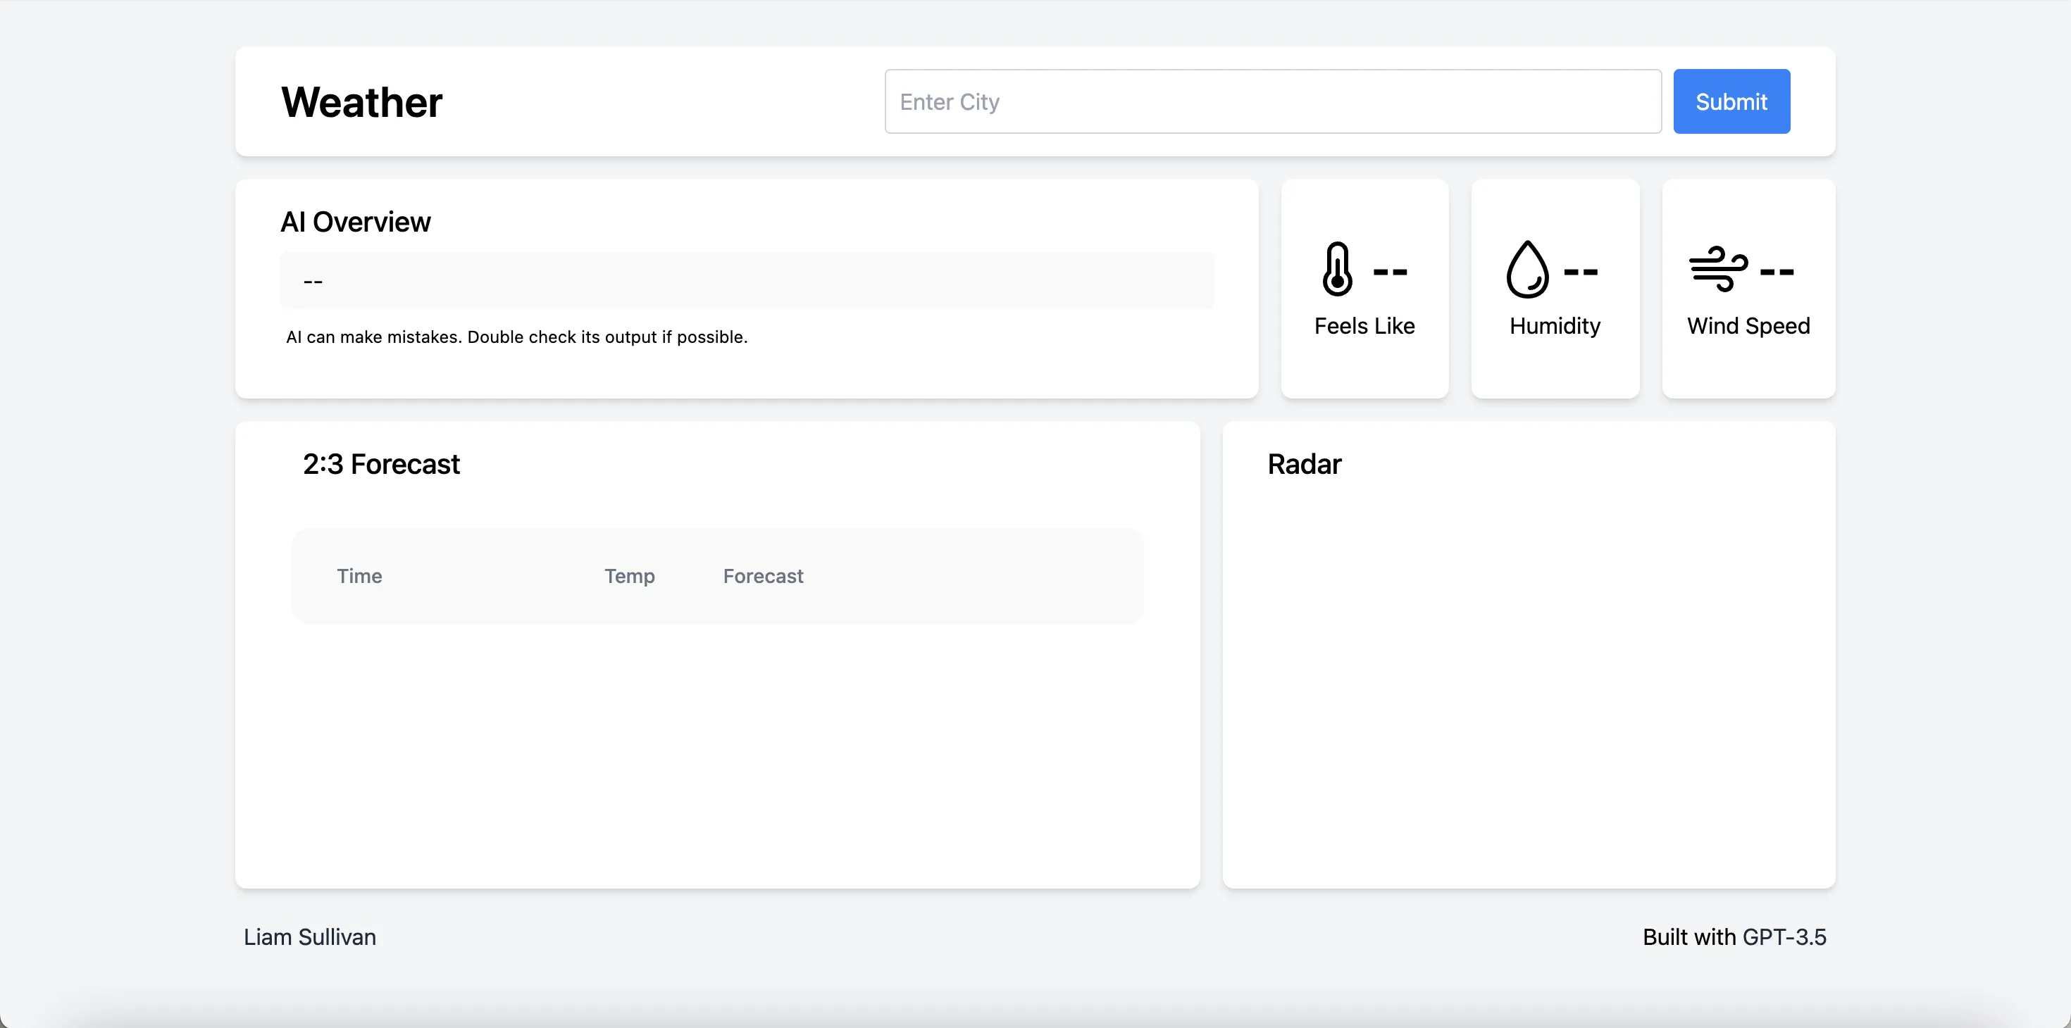The height and width of the screenshot is (1028, 2071).
Task: Click the Liam Sullivan footer text
Action: (x=309, y=937)
